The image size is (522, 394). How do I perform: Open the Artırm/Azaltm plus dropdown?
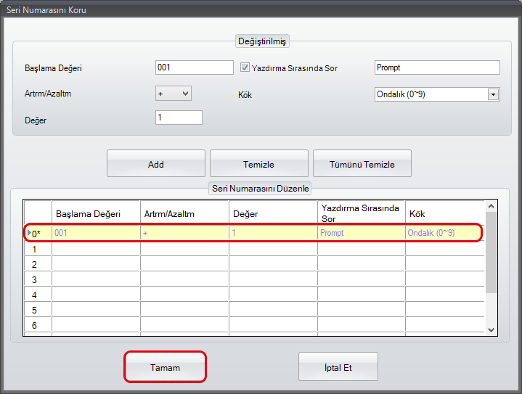coord(174,94)
